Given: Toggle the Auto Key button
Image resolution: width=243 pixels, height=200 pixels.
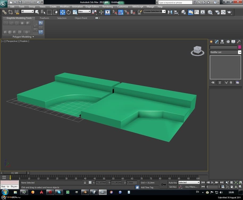Looking at the screenshot, I should (173, 183).
